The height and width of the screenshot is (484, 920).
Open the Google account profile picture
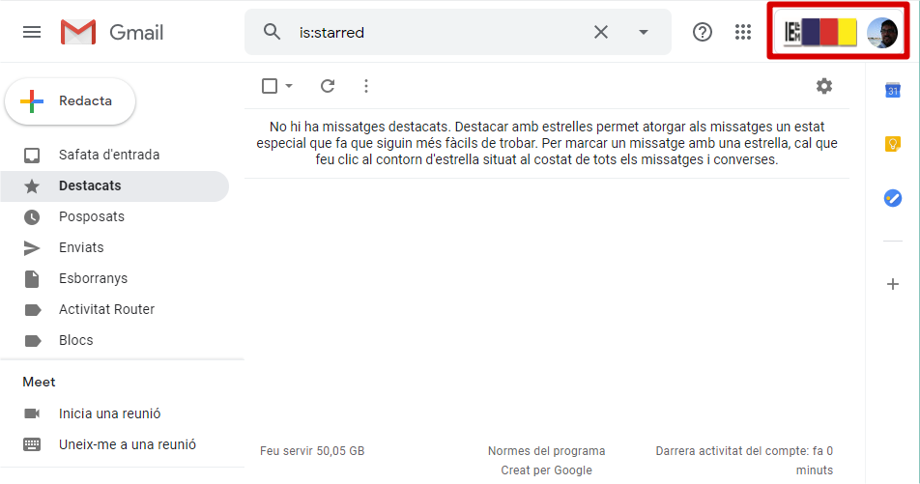[x=881, y=33]
